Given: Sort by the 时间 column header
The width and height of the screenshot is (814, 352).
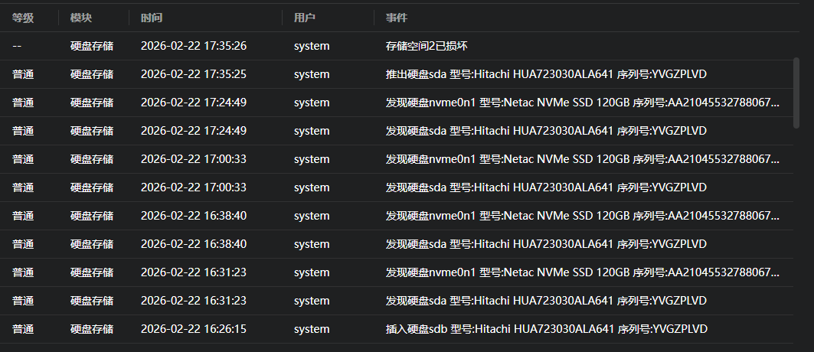Looking at the screenshot, I should click(152, 17).
